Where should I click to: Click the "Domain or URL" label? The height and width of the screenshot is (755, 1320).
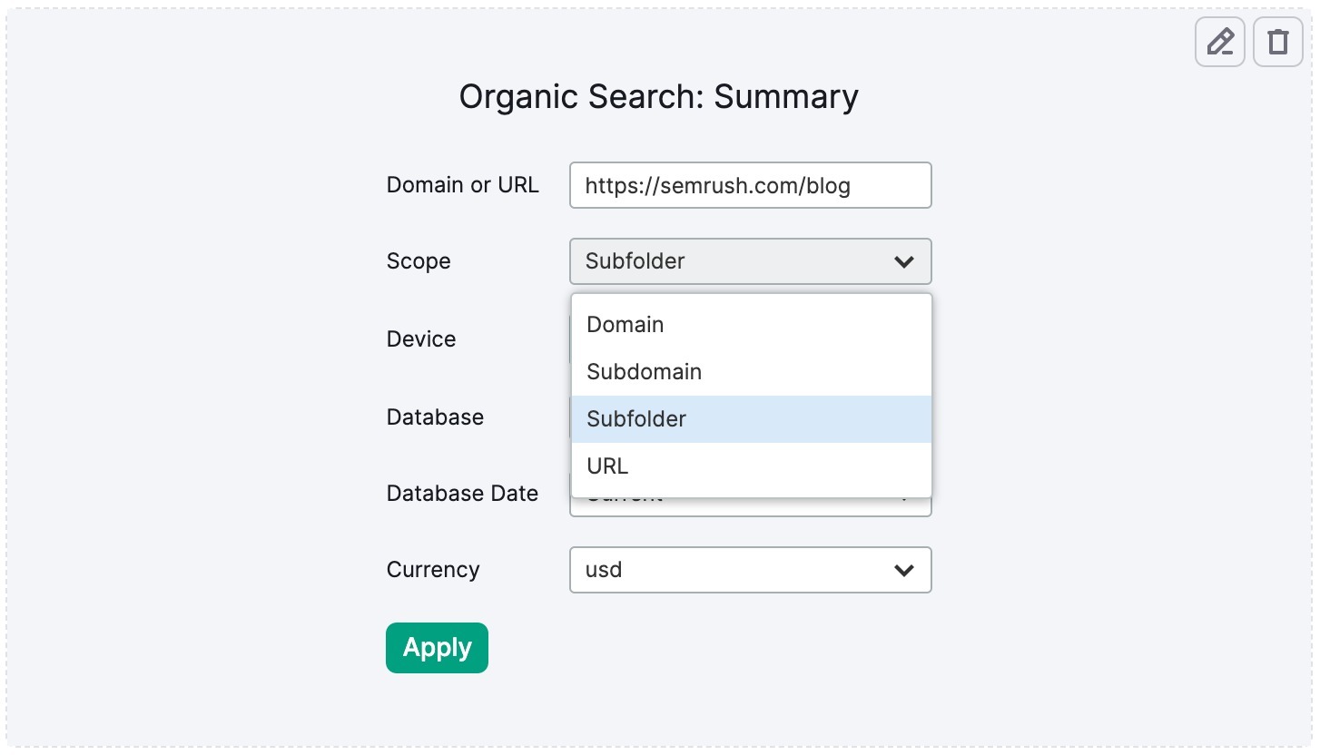coord(462,185)
